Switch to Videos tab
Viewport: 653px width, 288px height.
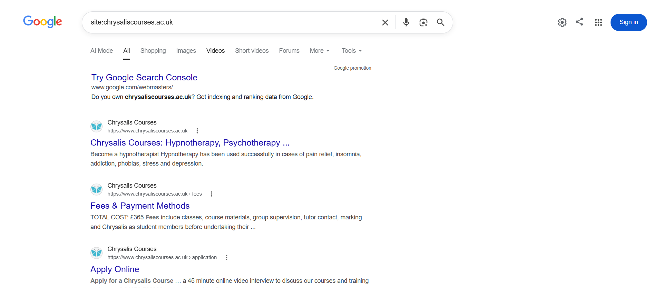click(215, 51)
